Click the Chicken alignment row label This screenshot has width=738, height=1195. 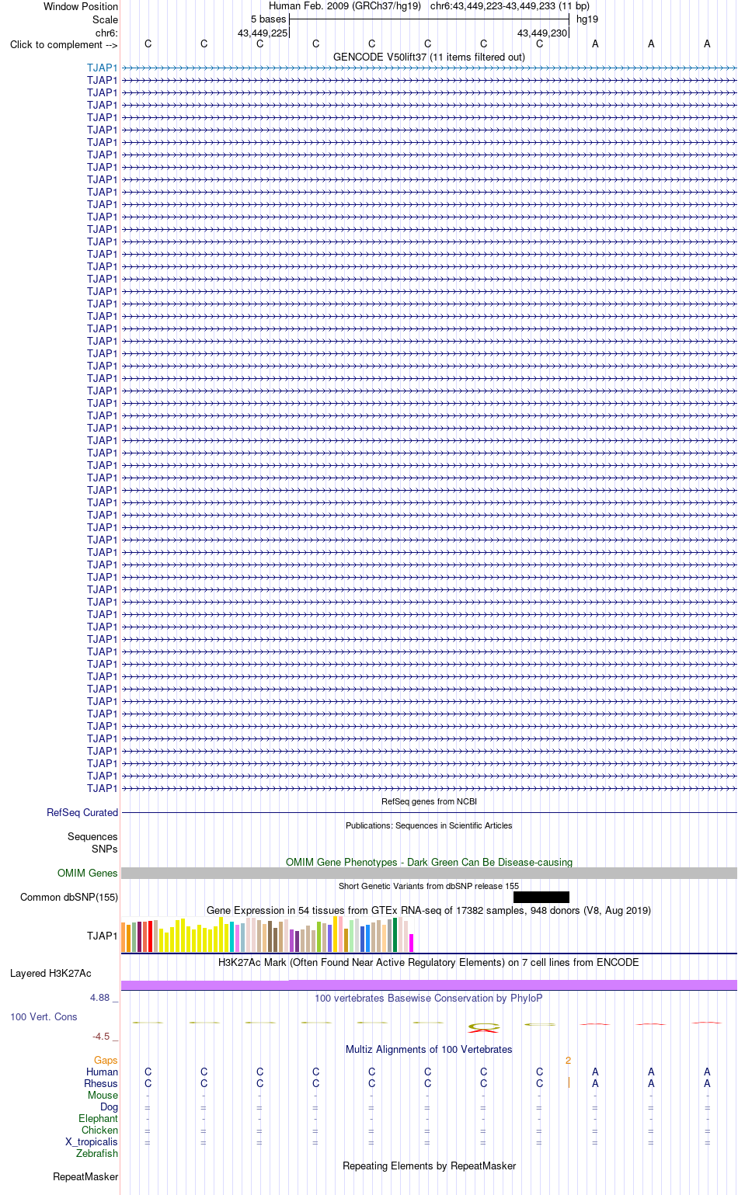(x=100, y=1130)
